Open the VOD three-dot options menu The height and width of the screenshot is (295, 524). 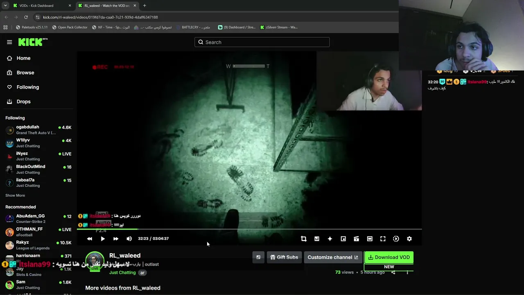[x=407, y=272]
